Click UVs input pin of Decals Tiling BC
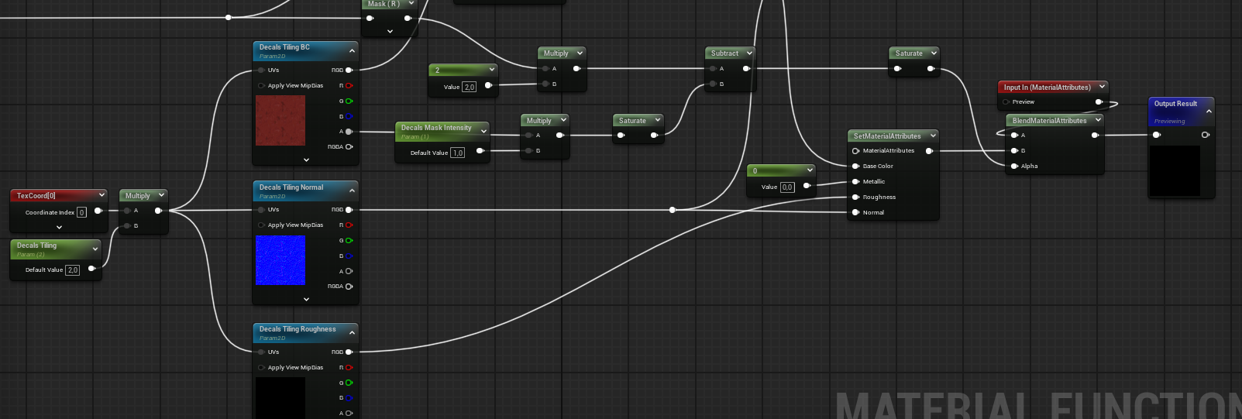 pyautogui.click(x=261, y=70)
